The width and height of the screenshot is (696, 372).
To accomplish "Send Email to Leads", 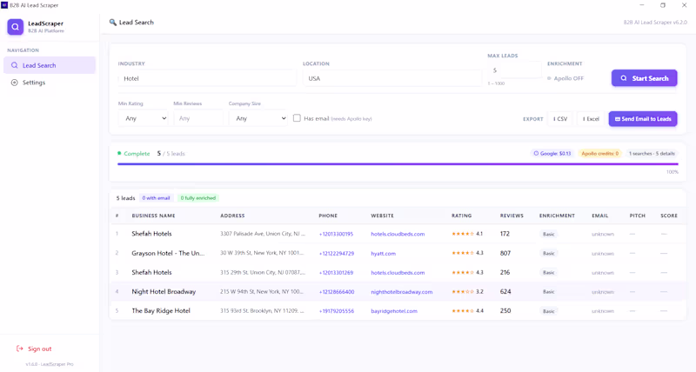I will pos(643,119).
